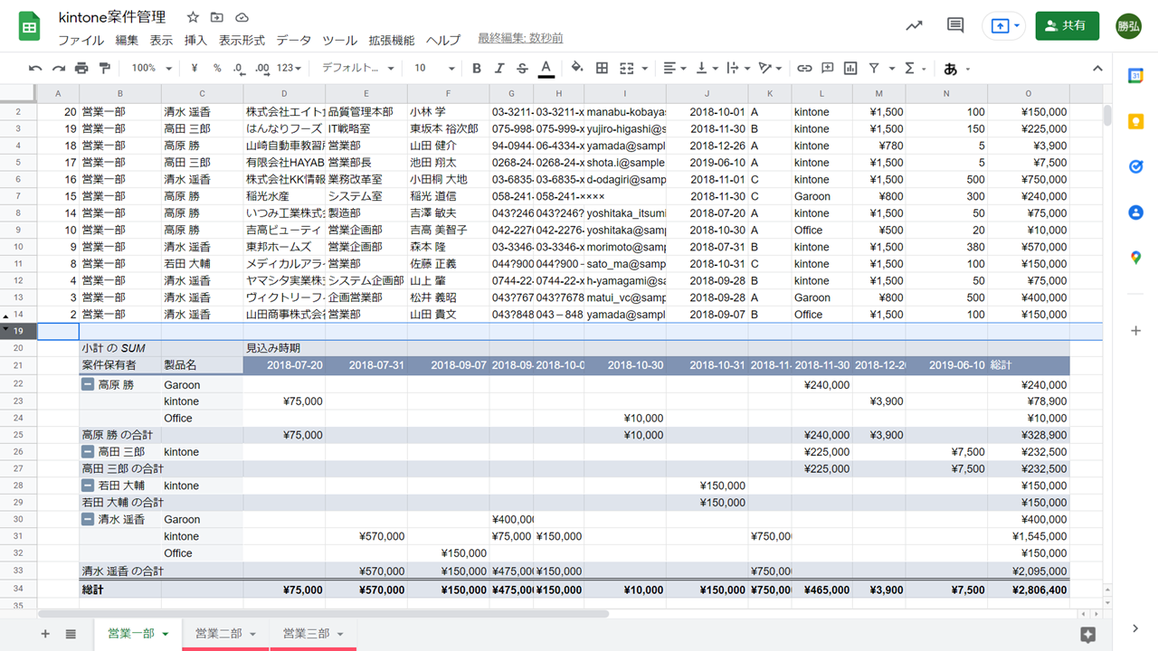Open horizontal align dropdown
1158x651 pixels.
point(674,68)
